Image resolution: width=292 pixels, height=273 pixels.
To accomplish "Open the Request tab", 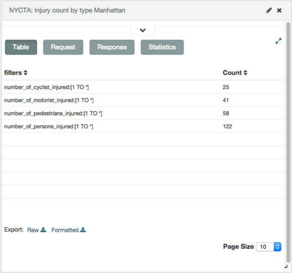I will click(63, 47).
